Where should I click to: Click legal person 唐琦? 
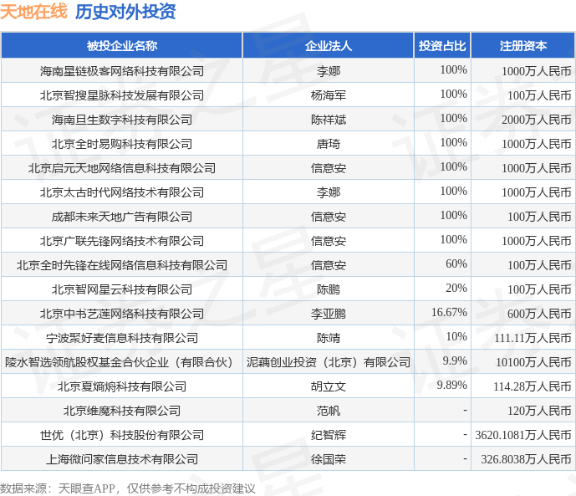point(329,144)
